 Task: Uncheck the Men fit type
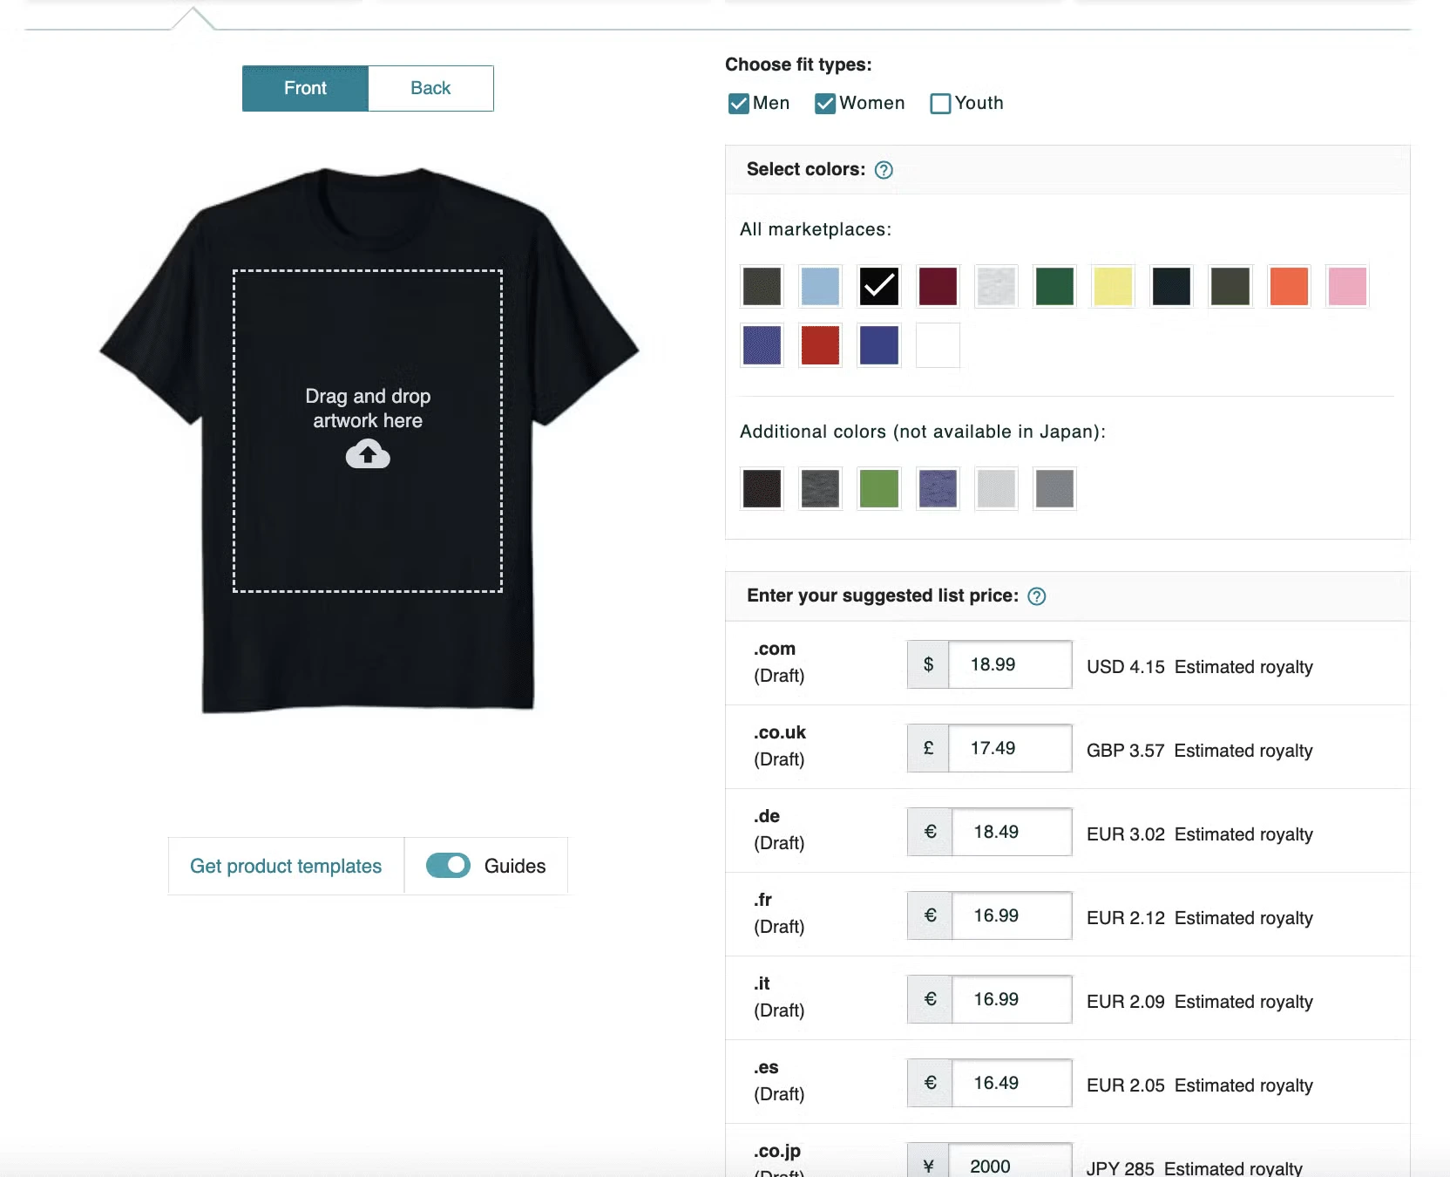(x=739, y=104)
